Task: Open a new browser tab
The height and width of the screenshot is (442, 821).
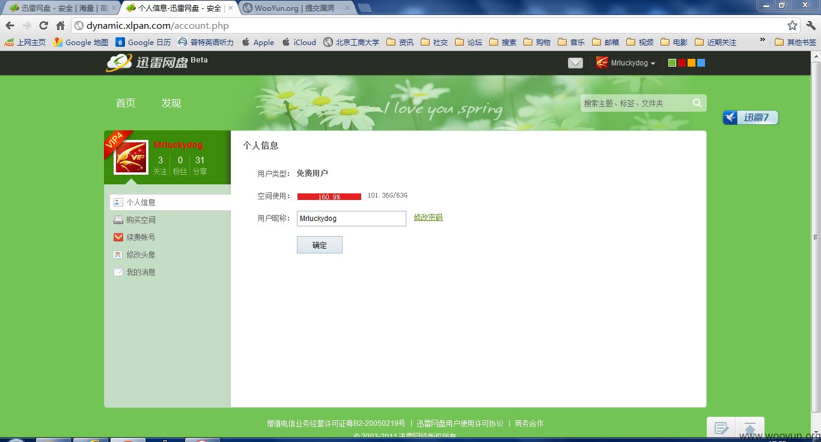Action: tap(365, 8)
